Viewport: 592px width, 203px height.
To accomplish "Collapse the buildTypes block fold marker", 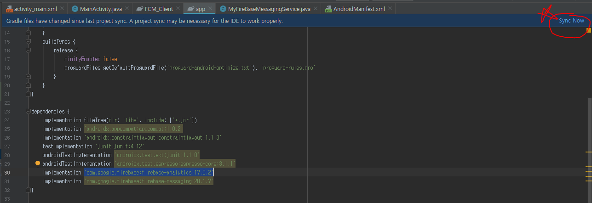I will point(28,42).
